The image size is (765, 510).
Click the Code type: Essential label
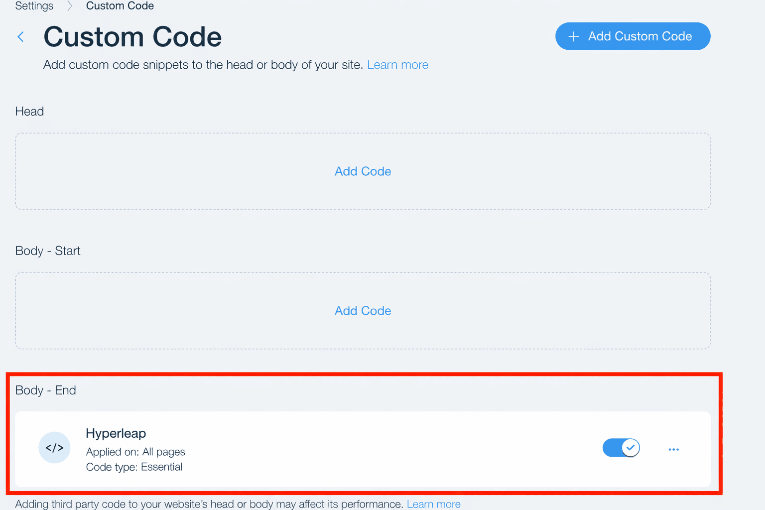pos(134,467)
